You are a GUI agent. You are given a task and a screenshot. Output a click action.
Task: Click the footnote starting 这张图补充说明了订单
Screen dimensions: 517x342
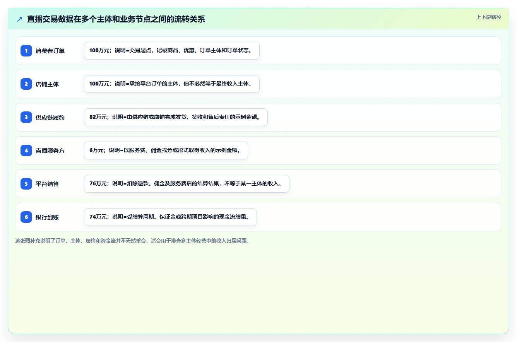tap(133, 241)
